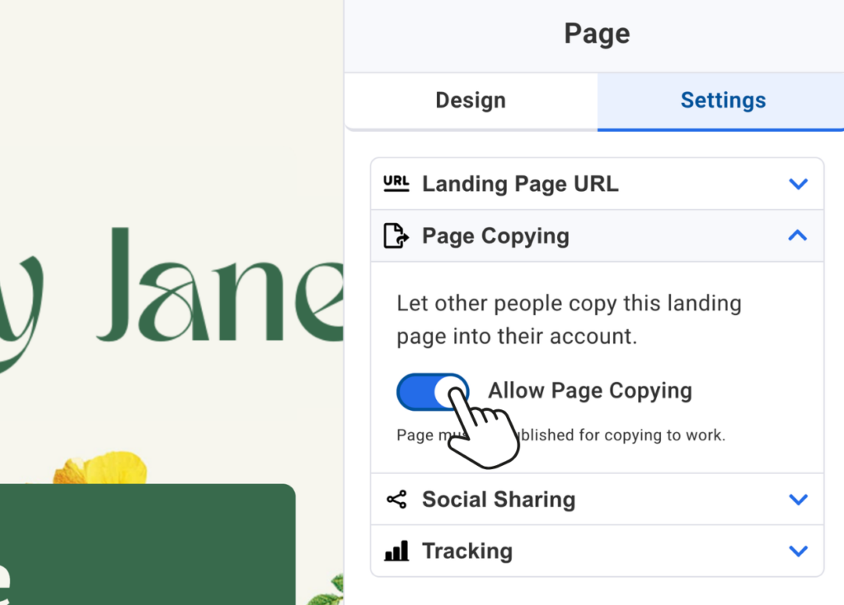This screenshot has height=605, width=844.
Task: Select the Settings tab
Action: [x=723, y=100]
